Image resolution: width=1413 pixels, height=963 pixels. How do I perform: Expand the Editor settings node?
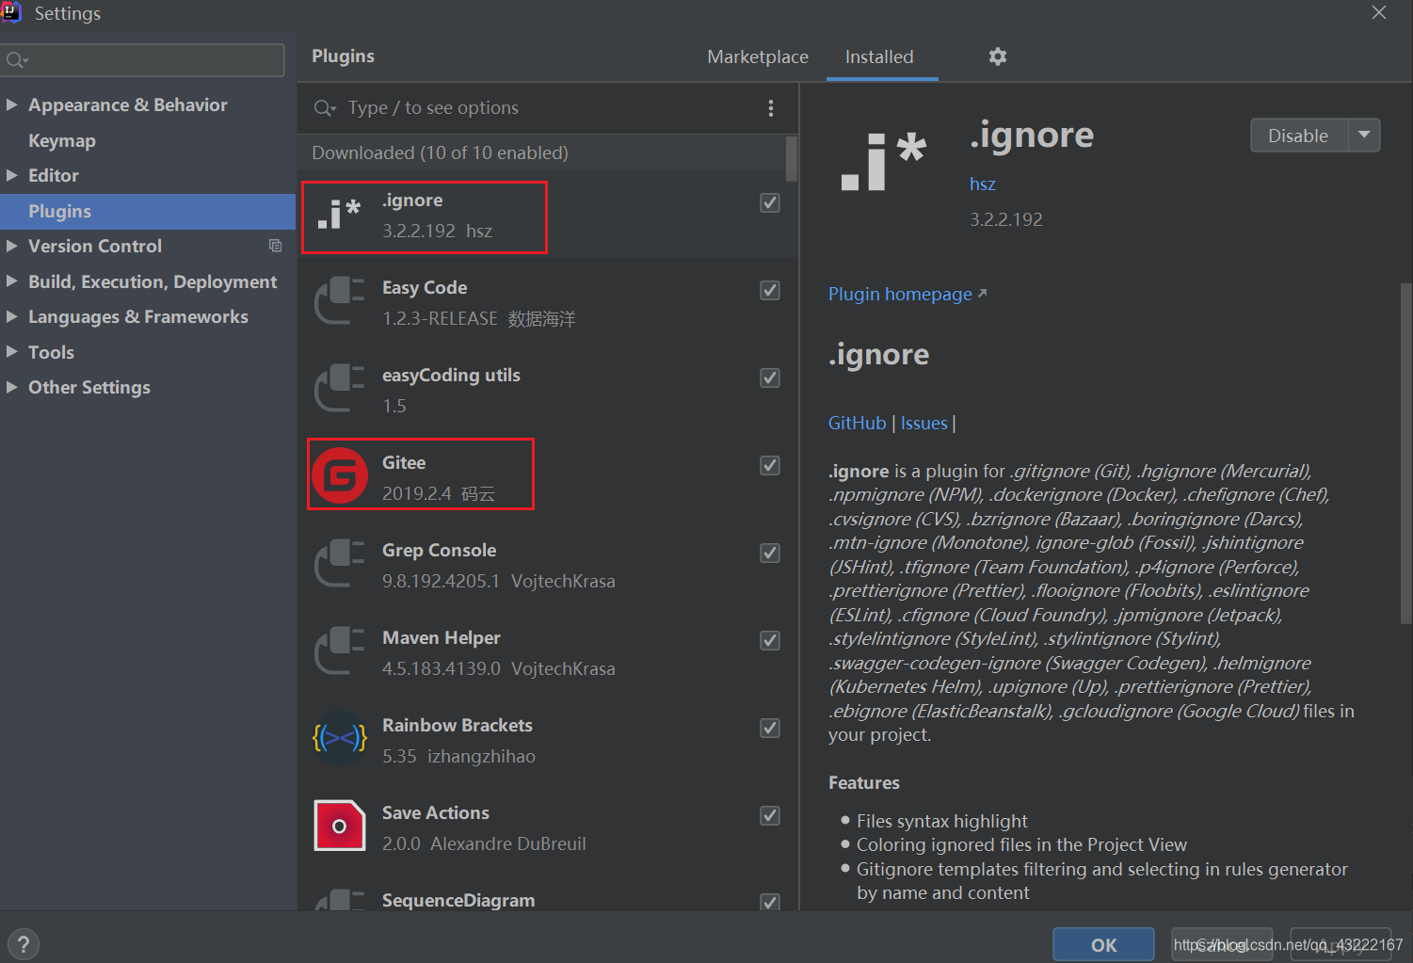coord(12,175)
